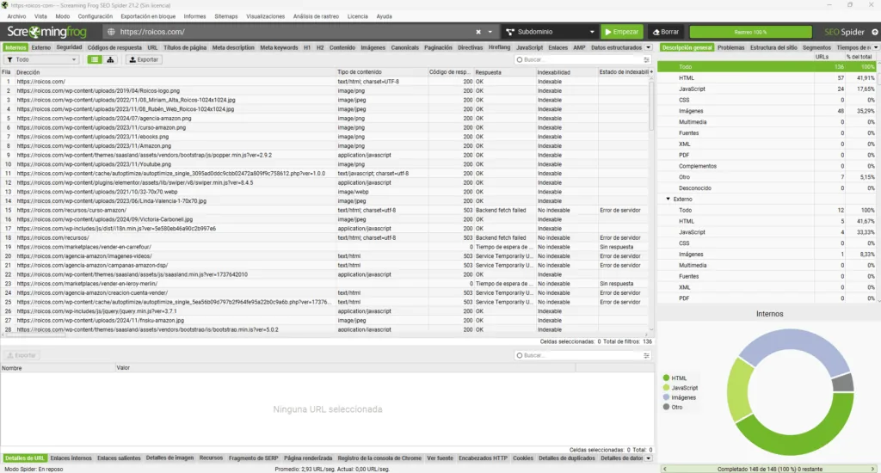The height and width of the screenshot is (473, 881).
Task: Select the Otro row showing 7 URLs
Action: tap(767, 177)
